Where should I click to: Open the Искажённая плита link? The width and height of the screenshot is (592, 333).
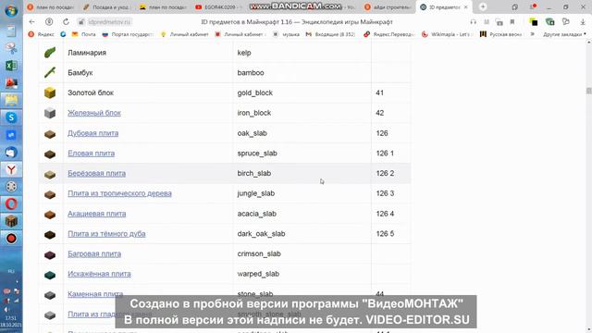(99, 274)
